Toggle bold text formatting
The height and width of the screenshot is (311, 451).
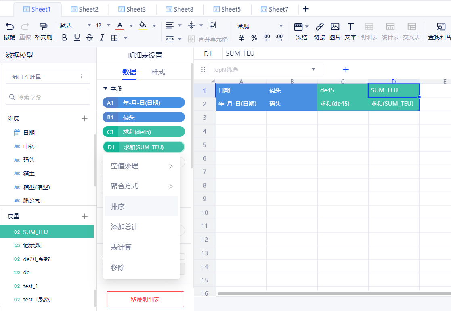(x=64, y=38)
